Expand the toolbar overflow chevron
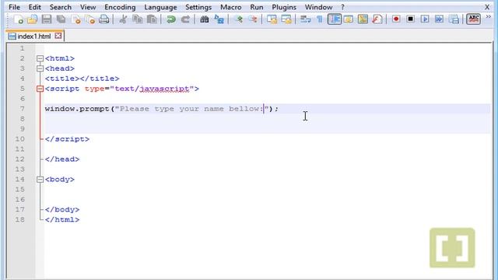The height and width of the screenshot is (280, 498). pyautogui.click(x=489, y=16)
